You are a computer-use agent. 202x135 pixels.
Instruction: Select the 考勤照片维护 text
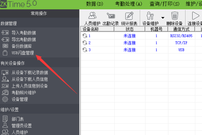pyautogui.click(x=24, y=93)
